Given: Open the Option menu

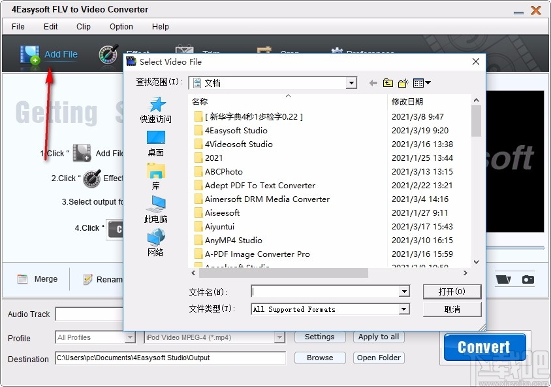Looking at the screenshot, I should (x=121, y=27).
